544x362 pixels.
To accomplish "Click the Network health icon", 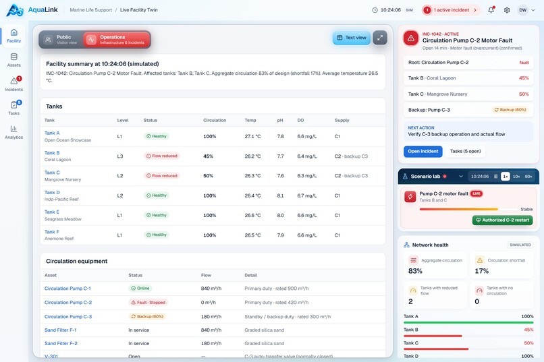I will point(406,245).
